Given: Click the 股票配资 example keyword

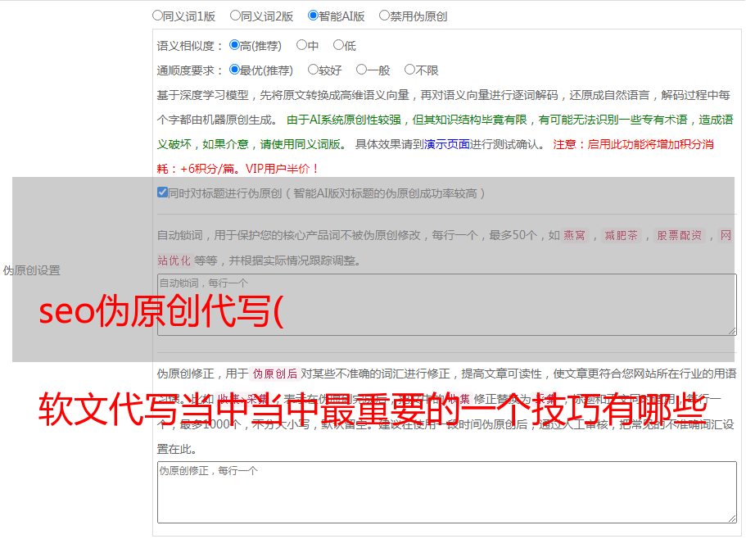Looking at the screenshot, I should point(680,235).
